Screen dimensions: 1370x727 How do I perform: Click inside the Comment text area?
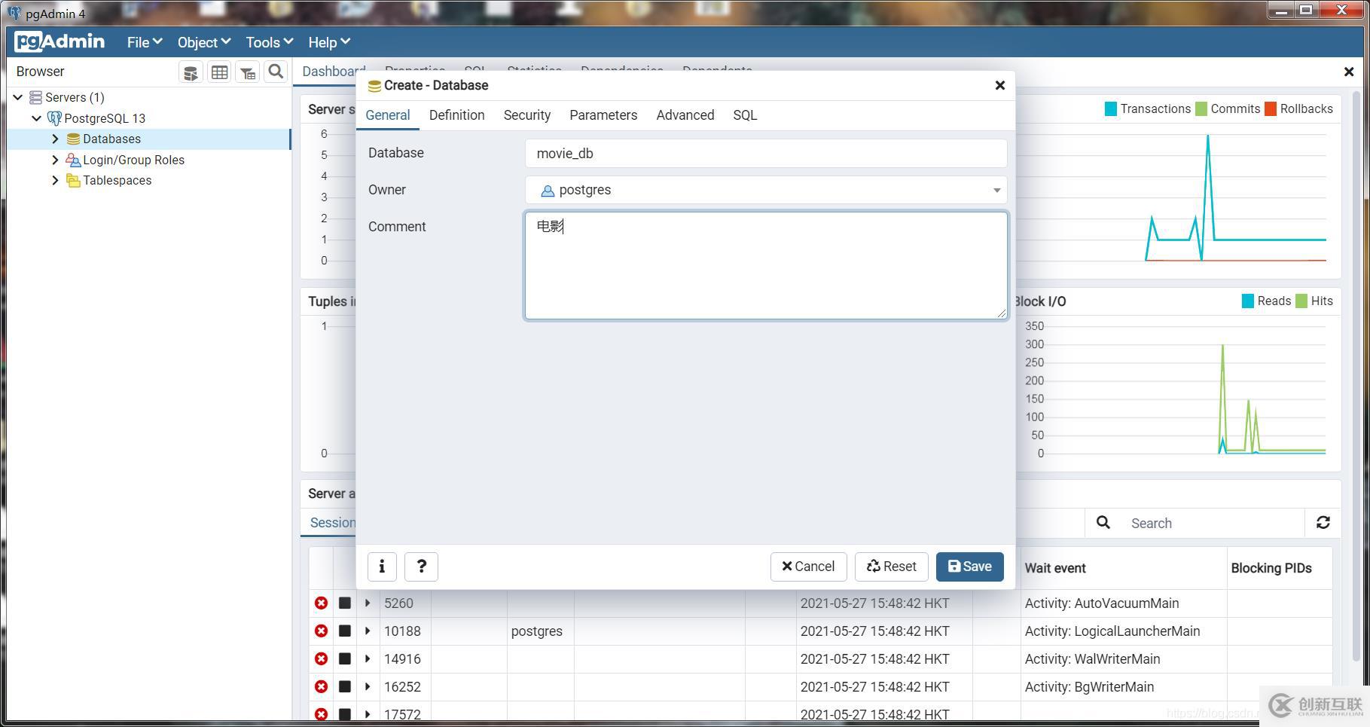tap(766, 265)
